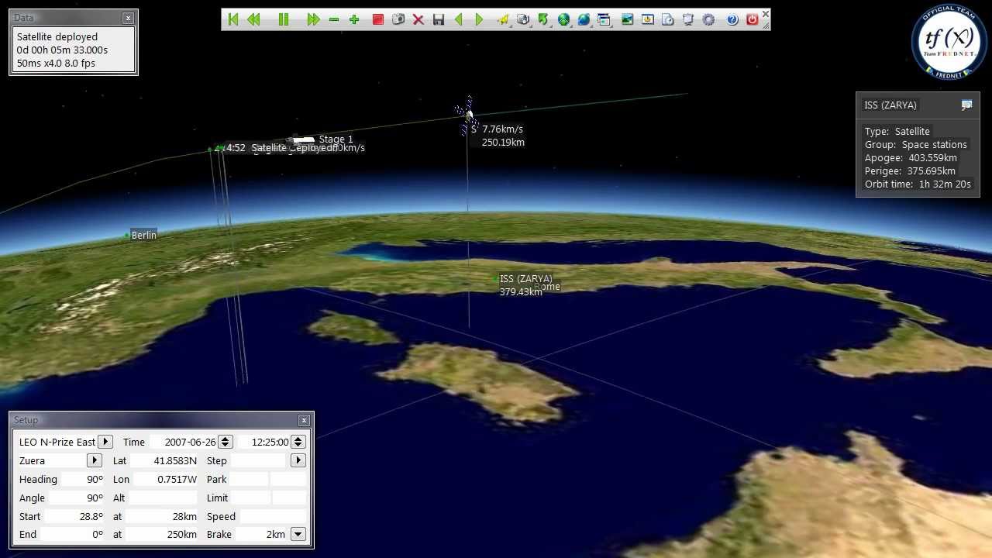Open settings with the gear icon
This screenshot has width=992, height=558.
point(708,19)
